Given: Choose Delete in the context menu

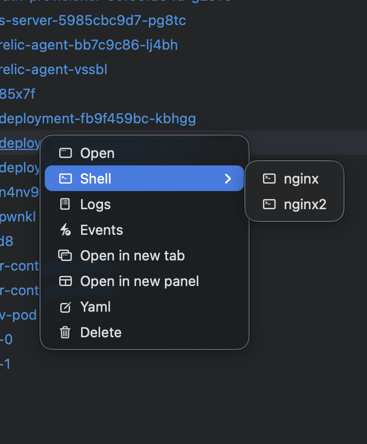Looking at the screenshot, I should click(x=100, y=332).
